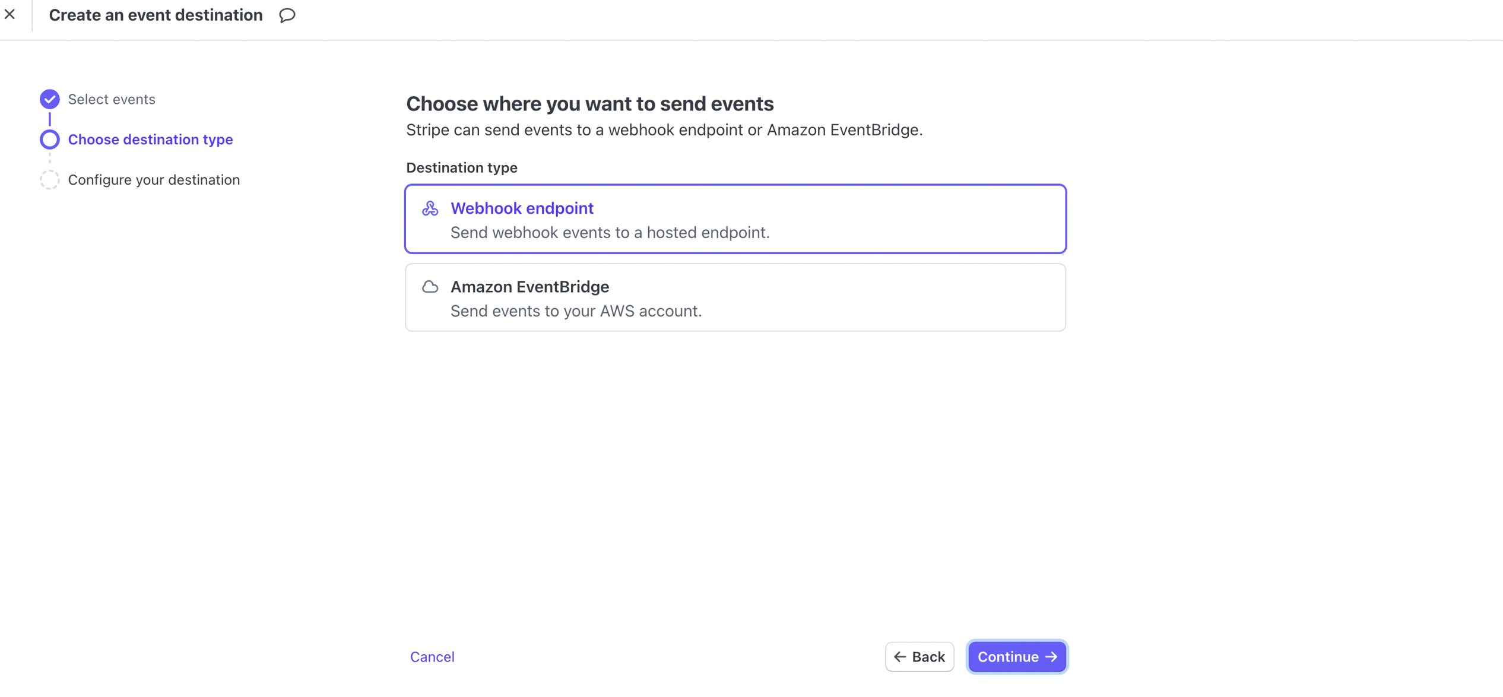The image size is (1503, 697).
Task: Click the Choose destination type step label
Action: click(x=150, y=140)
